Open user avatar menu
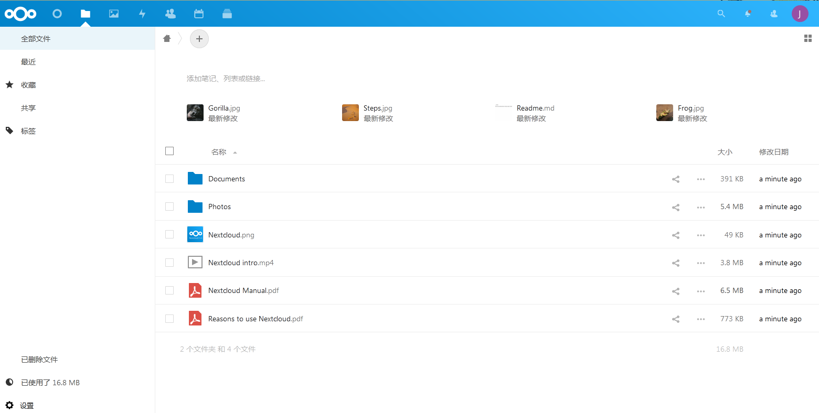 [x=800, y=14]
